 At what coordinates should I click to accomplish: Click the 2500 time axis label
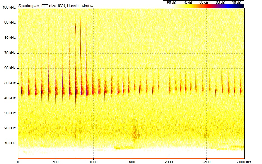(x=206, y=162)
